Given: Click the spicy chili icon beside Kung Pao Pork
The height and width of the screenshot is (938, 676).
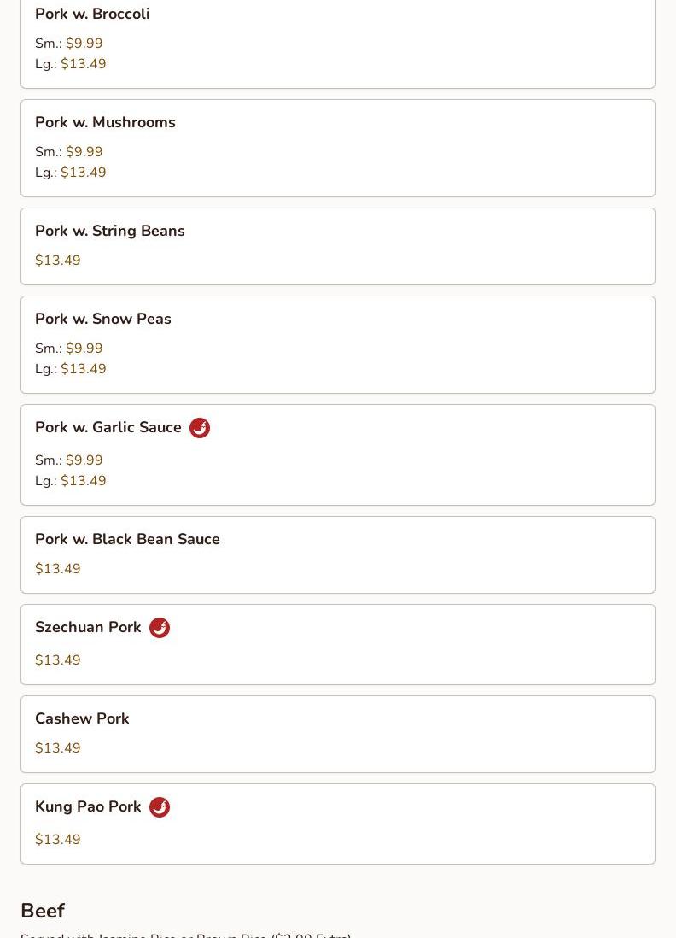Looking at the screenshot, I should pos(160,807).
